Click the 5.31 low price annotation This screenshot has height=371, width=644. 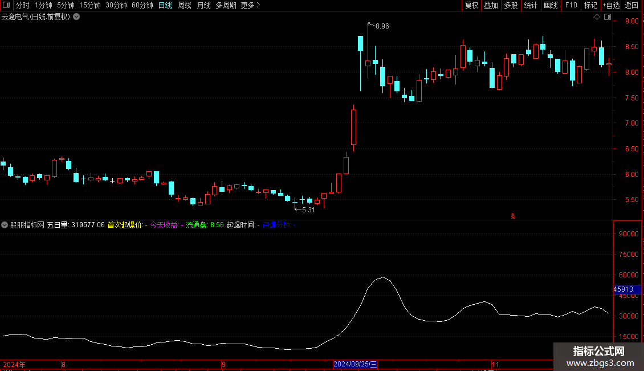(308, 210)
